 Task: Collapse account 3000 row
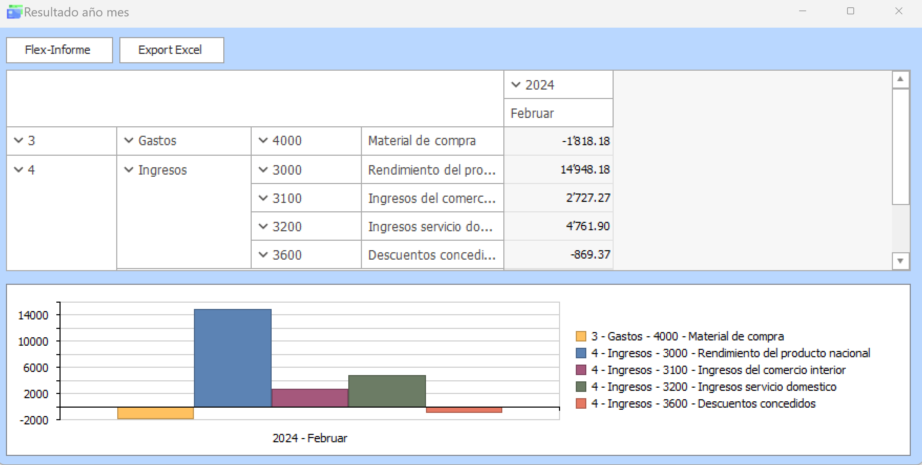[263, 170]
